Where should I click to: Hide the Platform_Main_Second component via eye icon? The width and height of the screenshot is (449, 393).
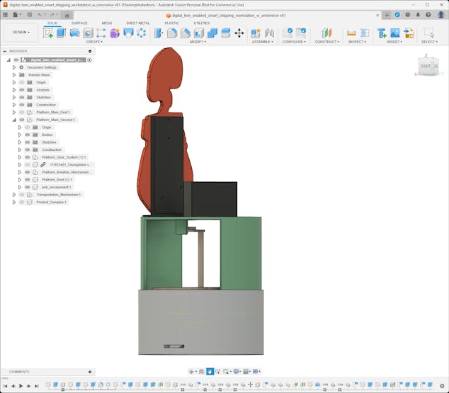coord(22,120)
